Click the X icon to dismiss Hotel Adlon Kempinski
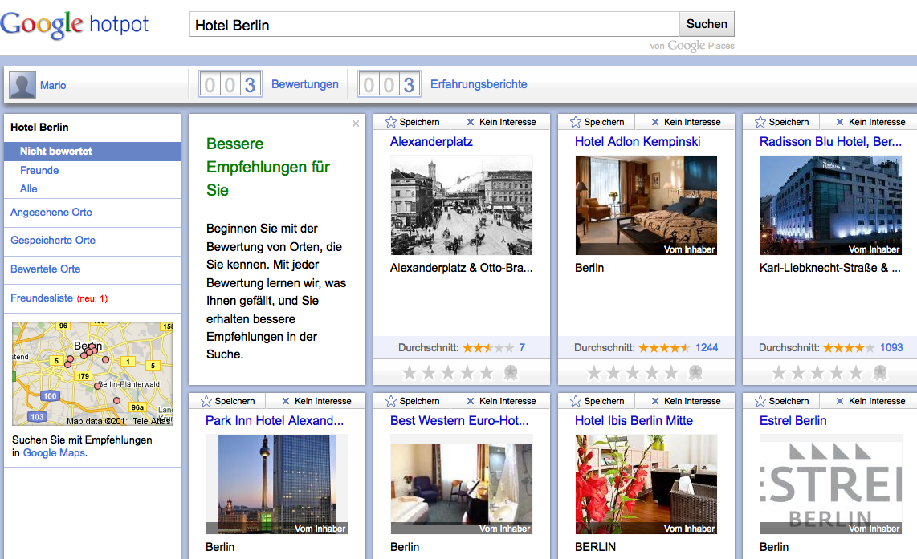Image resolution: width=917 pixels, height=559 pixels. point(655,122)
